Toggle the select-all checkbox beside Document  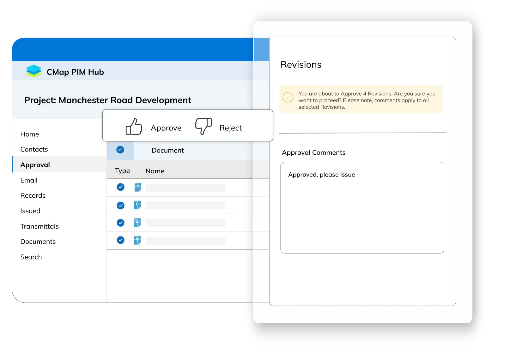[x=120, y=150]
